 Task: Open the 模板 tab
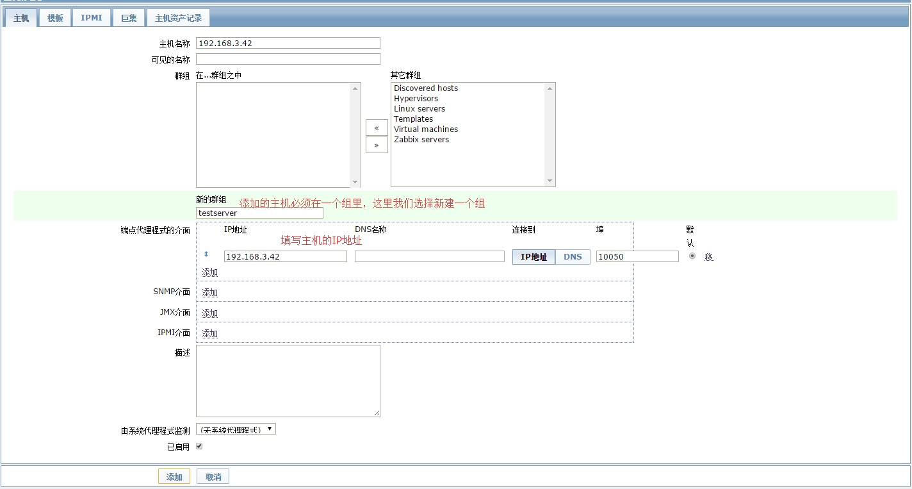(x=55, y=18)
